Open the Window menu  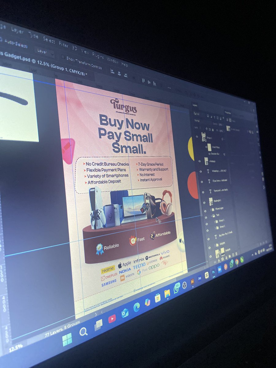(x=112, y=61)
